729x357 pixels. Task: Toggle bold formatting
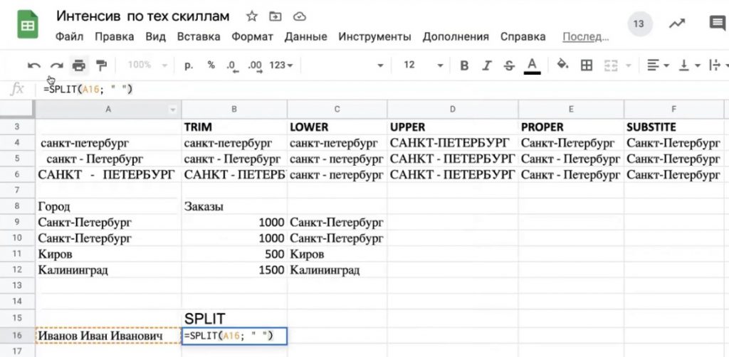pos(464,65)
